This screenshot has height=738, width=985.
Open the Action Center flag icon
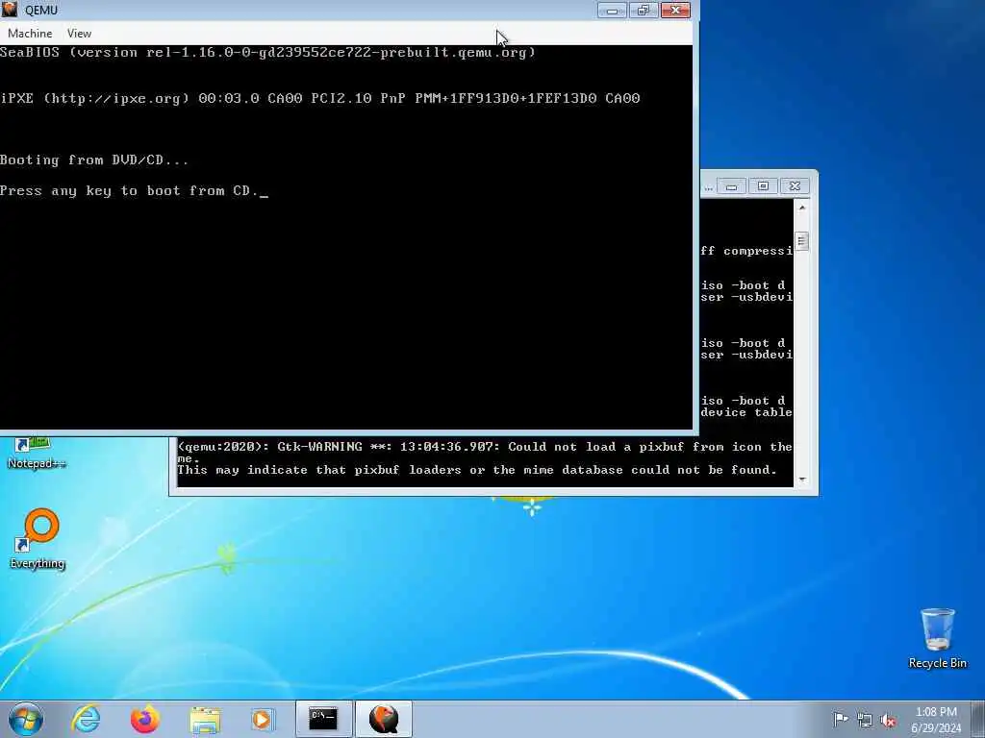click(840, 719)
